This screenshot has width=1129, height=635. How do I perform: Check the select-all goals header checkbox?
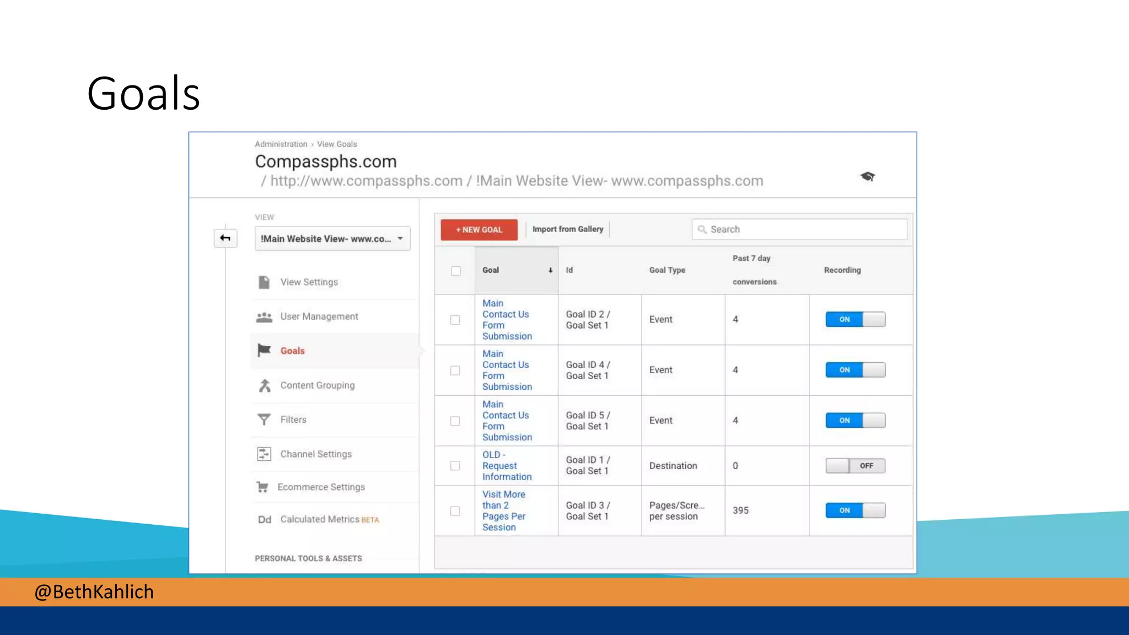click(x=455, y=271)
